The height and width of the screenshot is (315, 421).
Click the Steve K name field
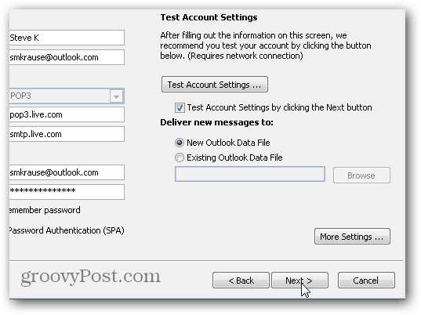coord(67,38)
